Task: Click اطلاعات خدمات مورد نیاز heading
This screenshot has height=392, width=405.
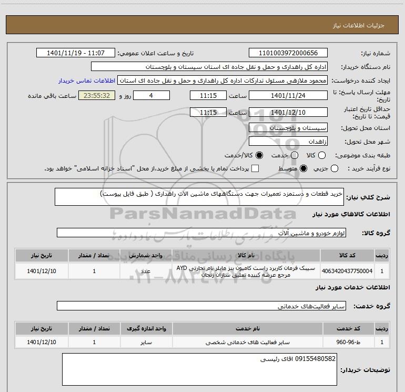Action: coord(352,287)
